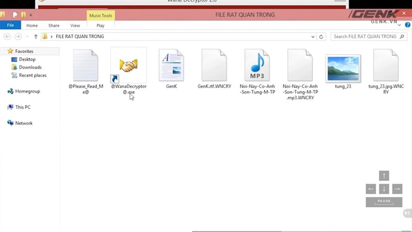412x232 pixels.
Task: Go back with the Back arrow
Action: click(7, 37)
